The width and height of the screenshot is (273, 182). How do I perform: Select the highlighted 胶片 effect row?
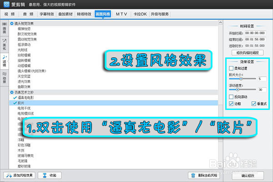(x=113, y=103)
